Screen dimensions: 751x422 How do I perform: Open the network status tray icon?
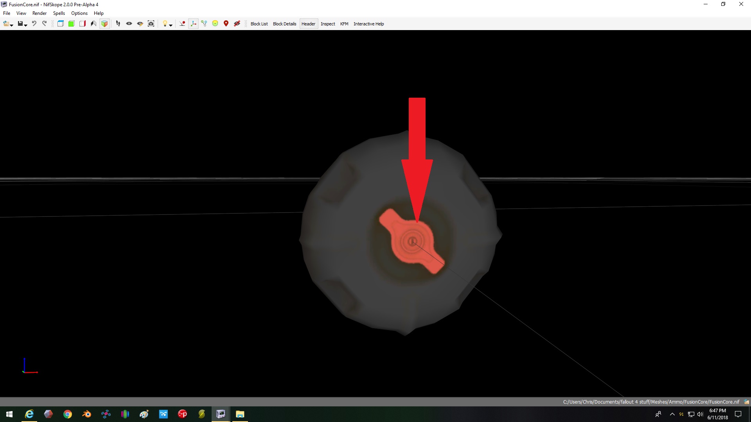691,414
